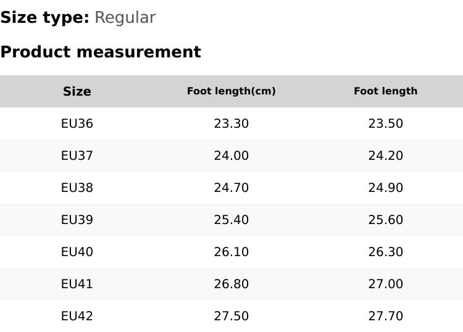Click the EU41 size cell
The height and width of the screenshot is (332, 463).
77,284
